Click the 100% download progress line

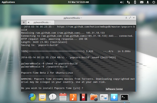(x=76, y=51)
